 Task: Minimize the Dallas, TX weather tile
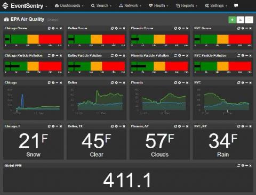(120, 126)
